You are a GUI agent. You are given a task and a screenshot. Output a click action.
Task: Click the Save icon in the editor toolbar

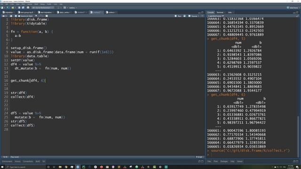point(16,16)
